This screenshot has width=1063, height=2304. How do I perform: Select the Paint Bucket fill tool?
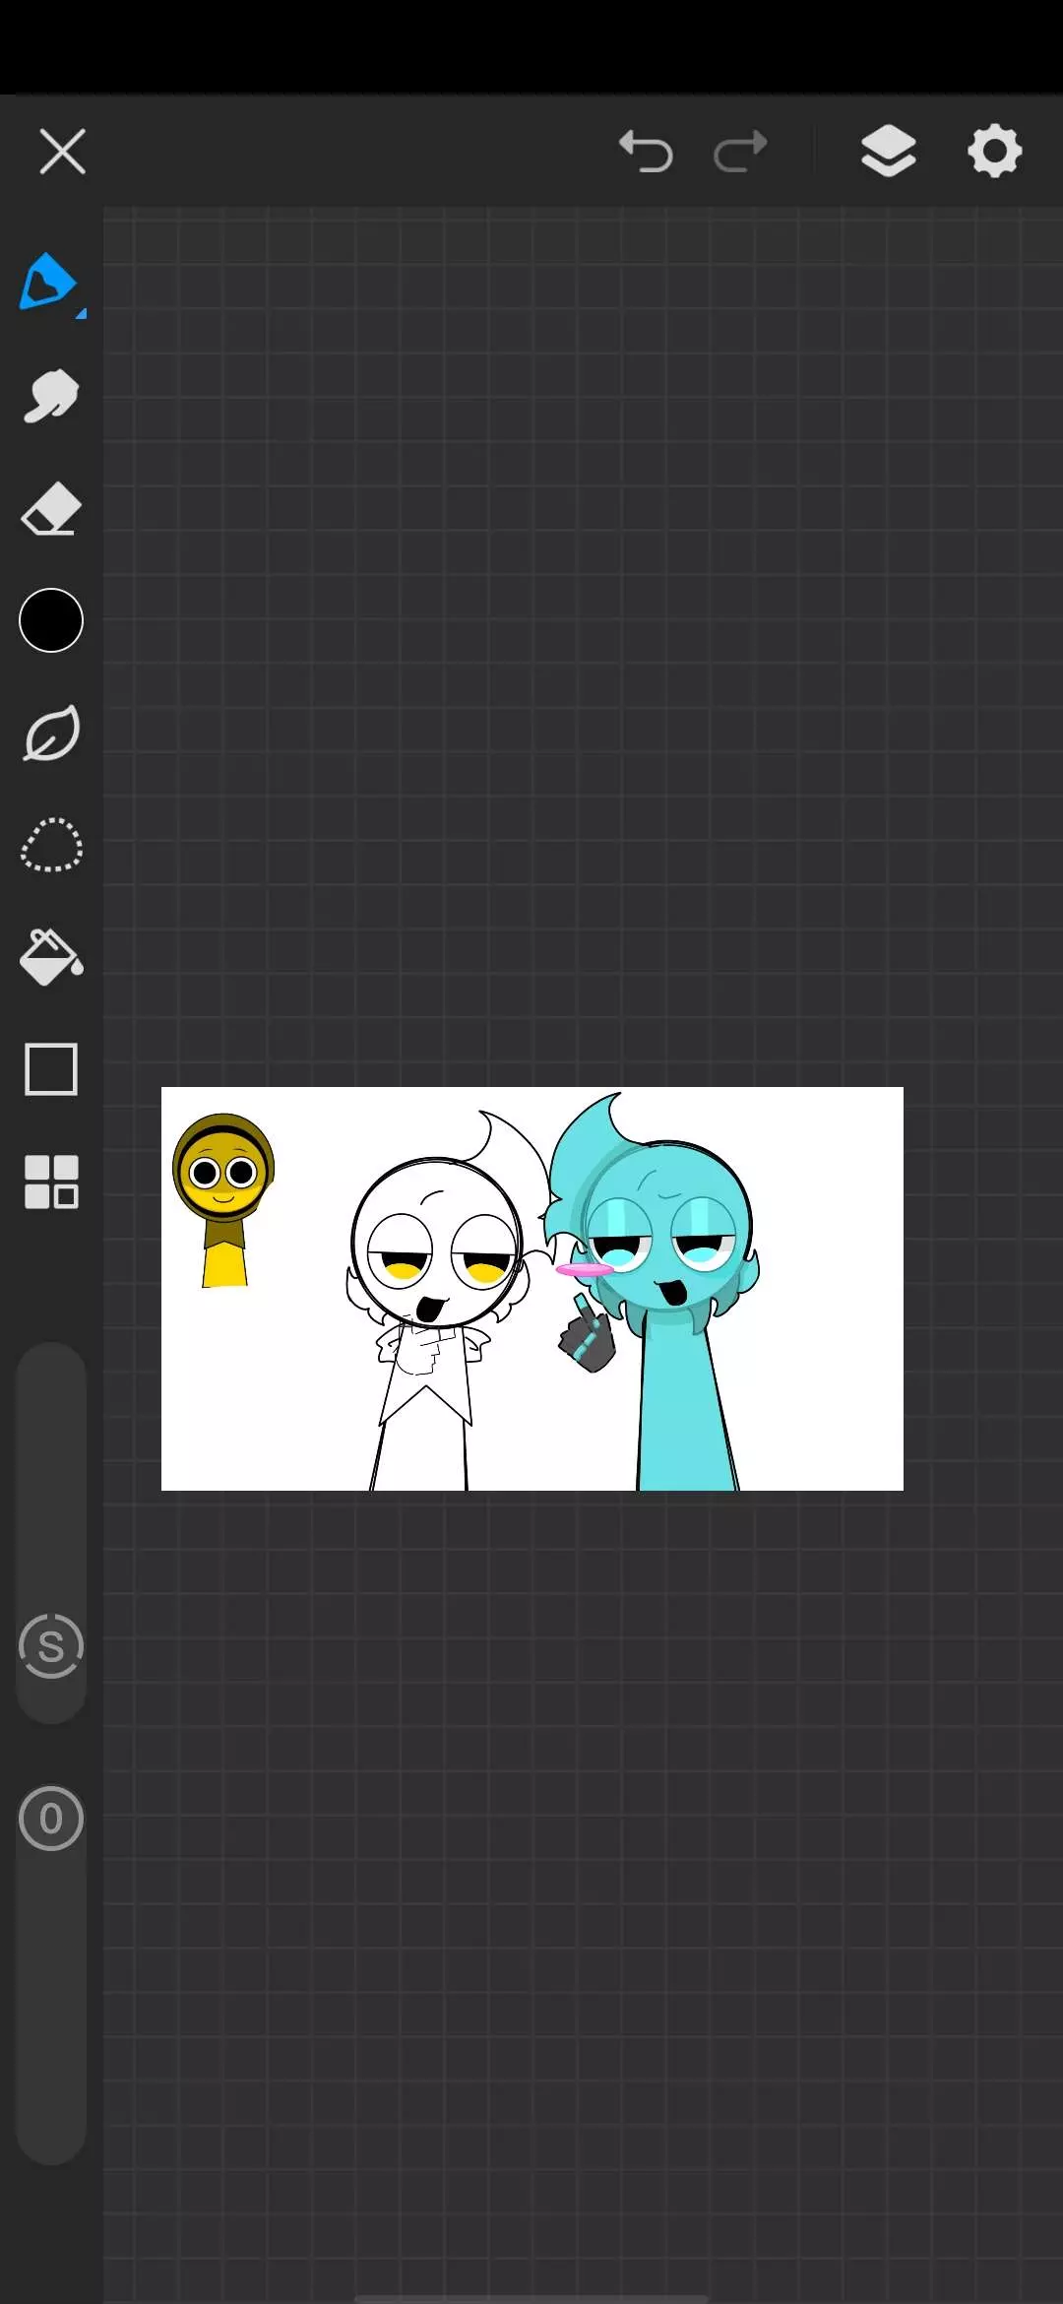51,957
